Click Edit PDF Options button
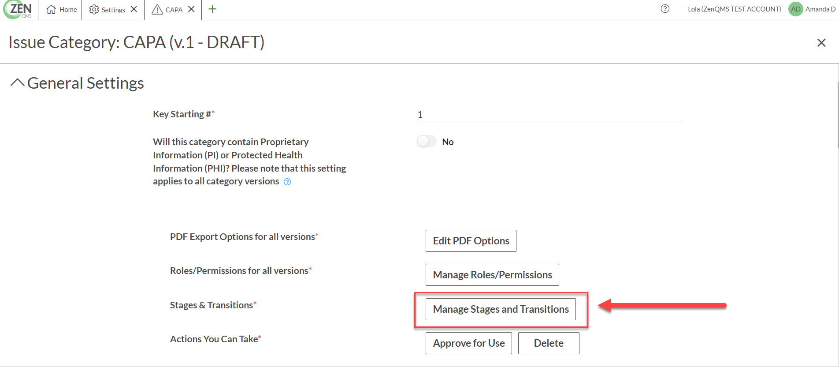This screenshot has width=839, height=367. (471, 241)
